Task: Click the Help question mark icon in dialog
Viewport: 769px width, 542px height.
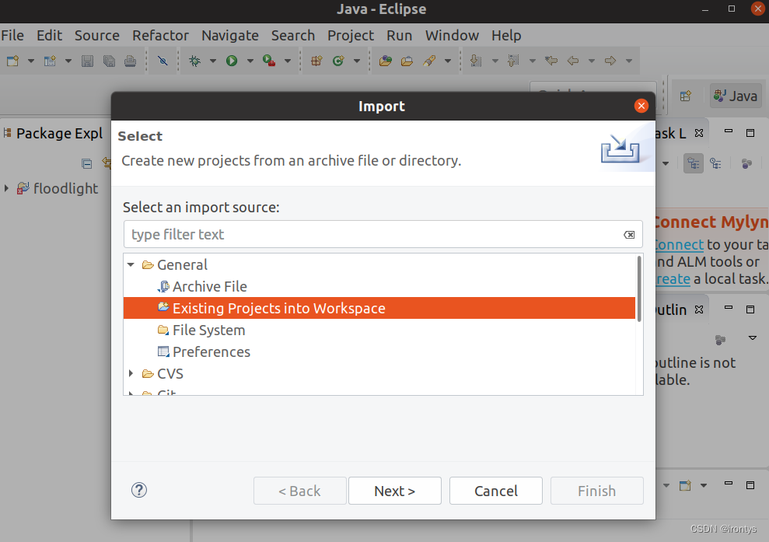Action: (138, 490)
